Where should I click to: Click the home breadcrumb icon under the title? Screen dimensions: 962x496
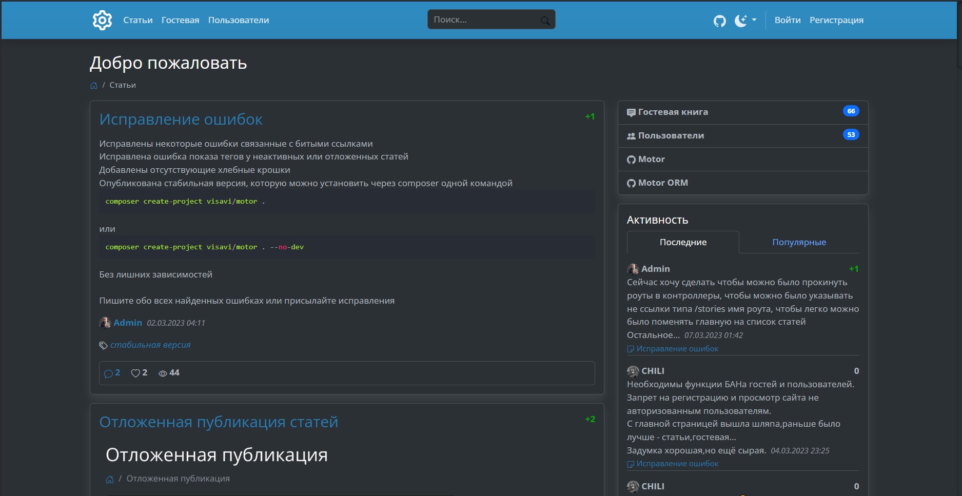point(94,86)
